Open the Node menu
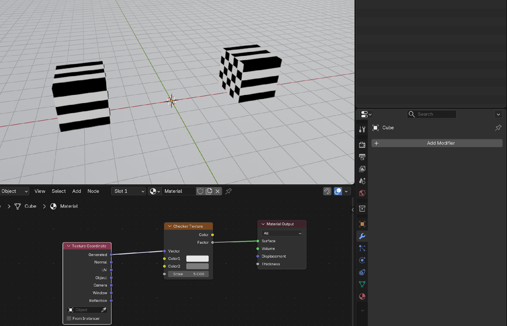 [x=93, y=191]
